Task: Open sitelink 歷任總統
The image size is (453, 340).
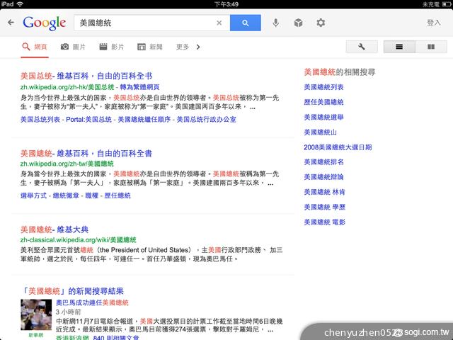Action: [x=117, y=195]
